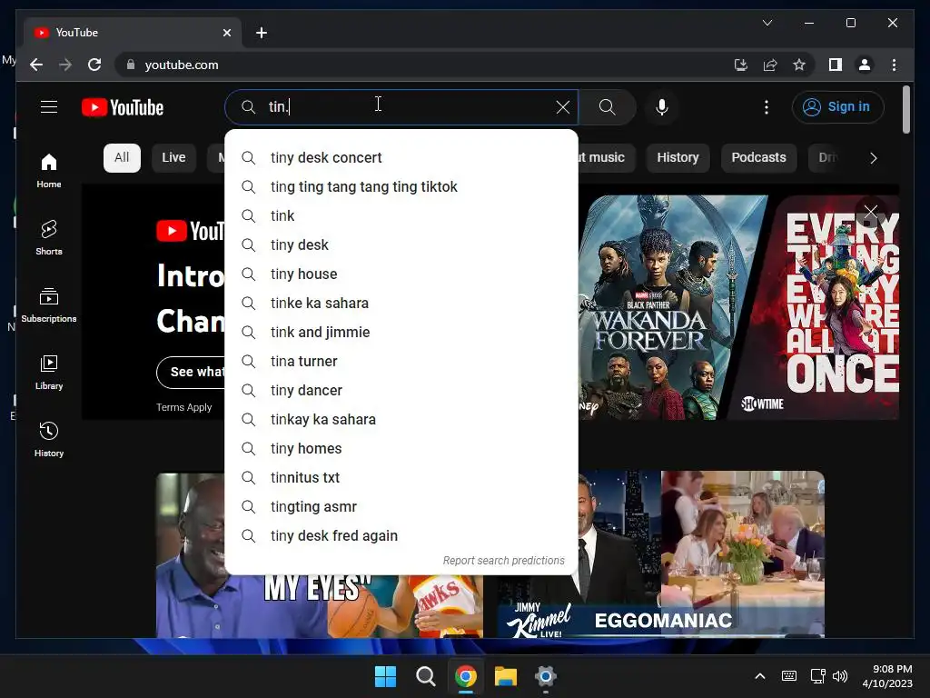Choose suggestion tinnitus txt
The image size is (930, 698).
point(401,477)
